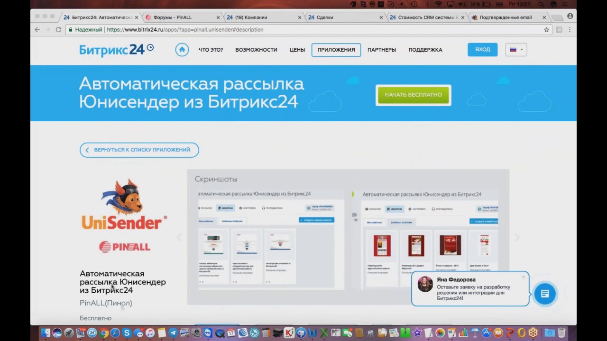This screenshot has width=607, height=341.
Task: Open the Trash in the Dock
Action: (x=561, y=333)
